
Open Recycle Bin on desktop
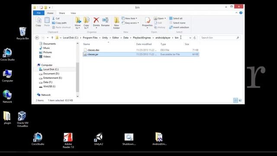(23, 33)
